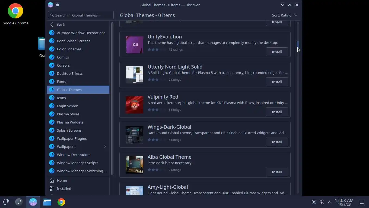
Task: Click the Icons category icon
Action: (x=52, y=98)
